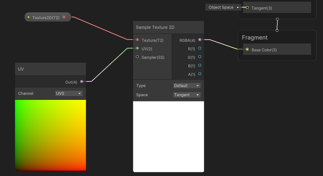Click the RGBA(4) output port
The image size is (323, 176).
point(199,40)
